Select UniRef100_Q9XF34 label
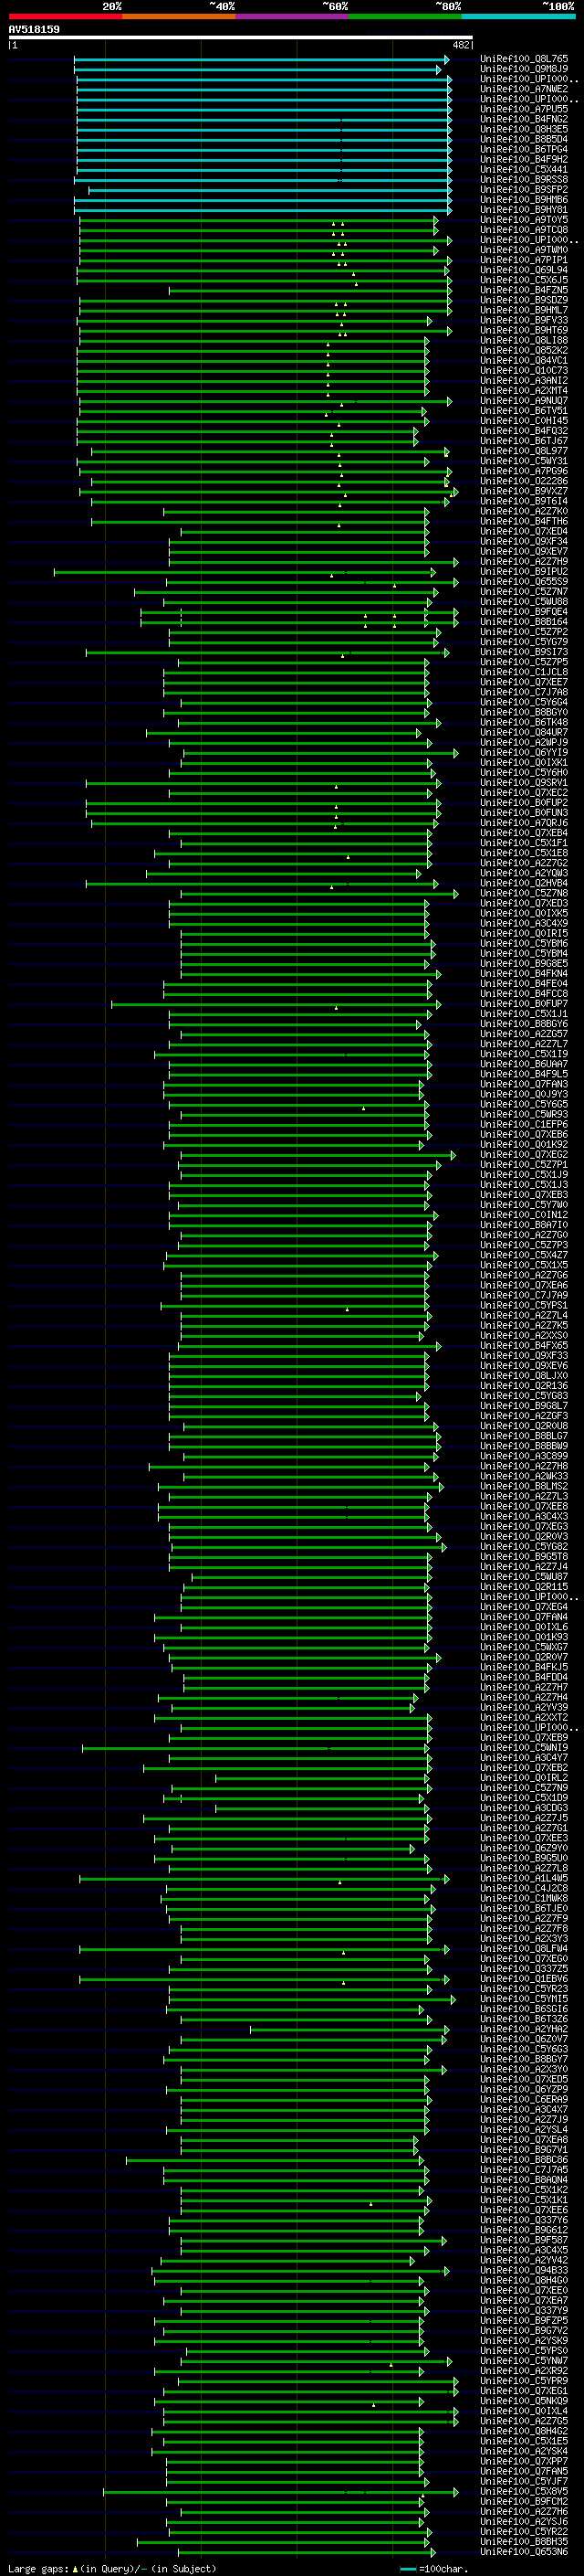Viewport: 584px width, 2576px height. pyautogui.click(x=524, y=542)
